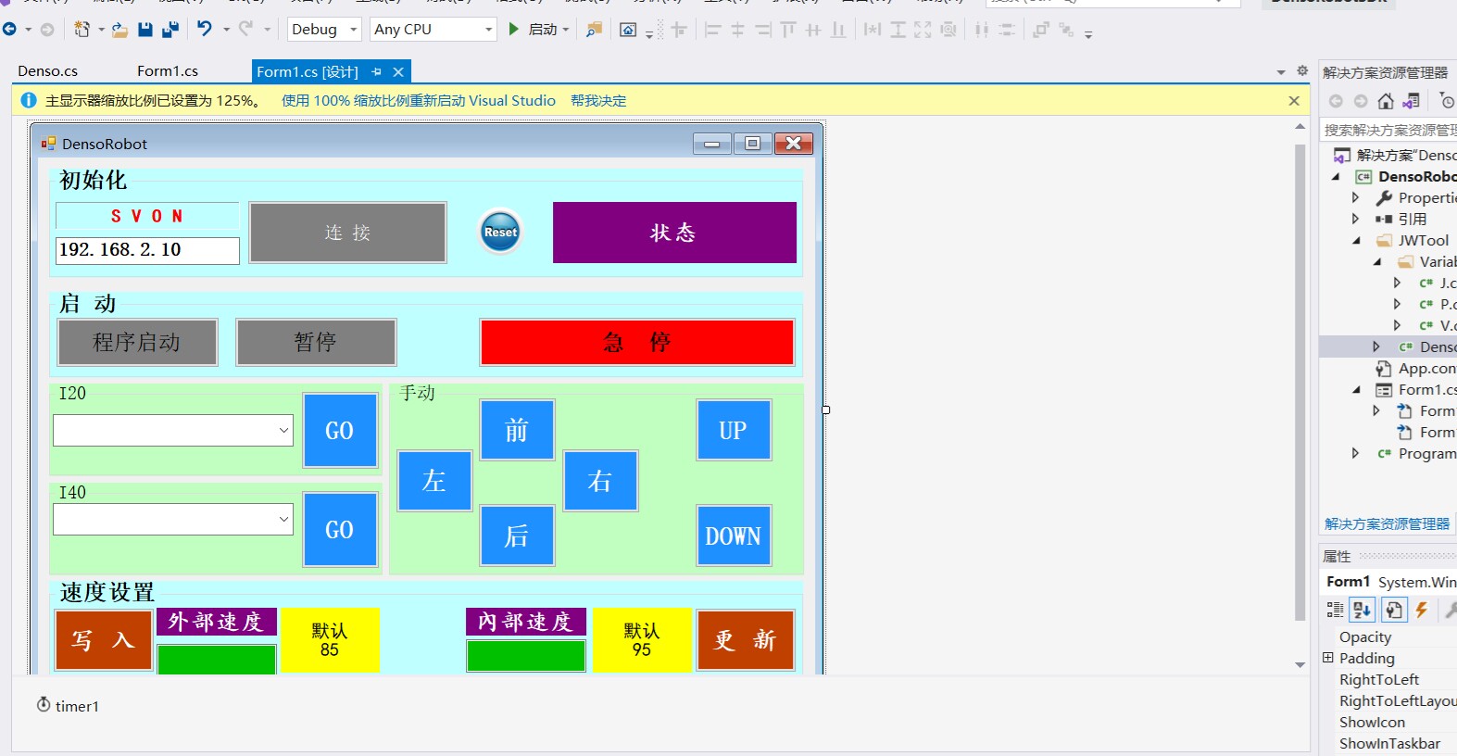Collapse the DensoRobot project node
Screen dimensions: 1457x756
tap(1336, 176)
